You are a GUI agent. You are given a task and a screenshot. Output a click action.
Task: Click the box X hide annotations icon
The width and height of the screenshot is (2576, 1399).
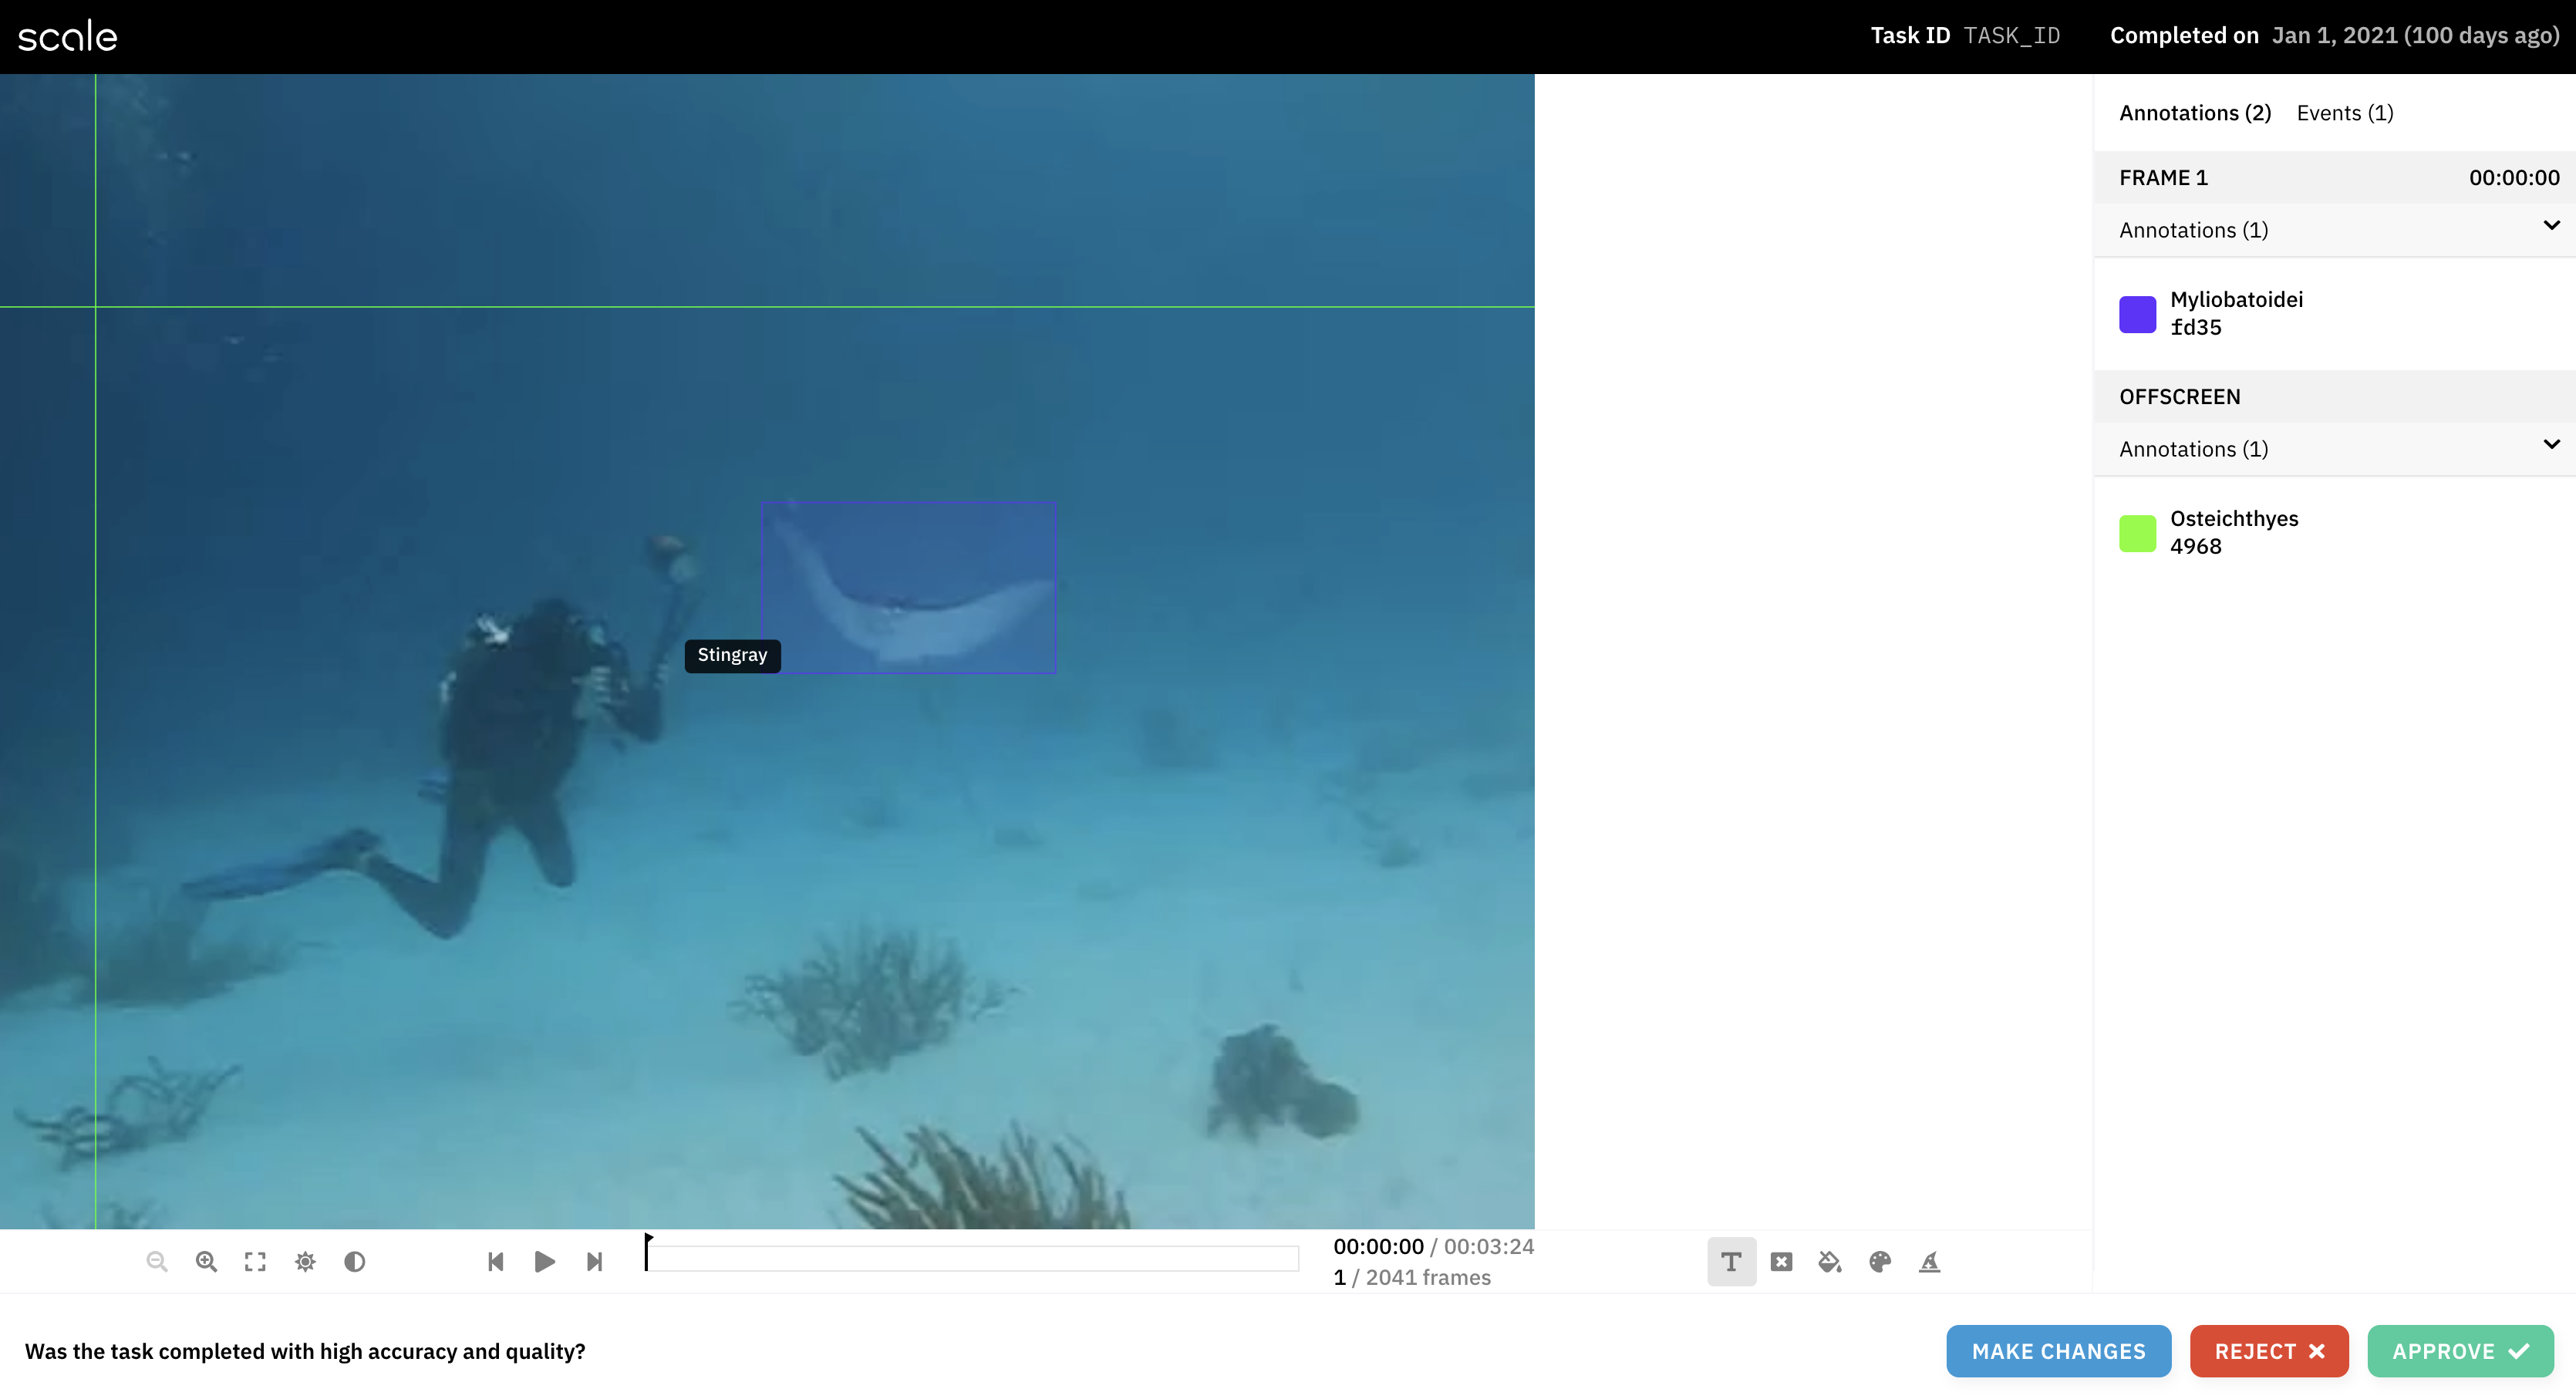point(1781,1261)
